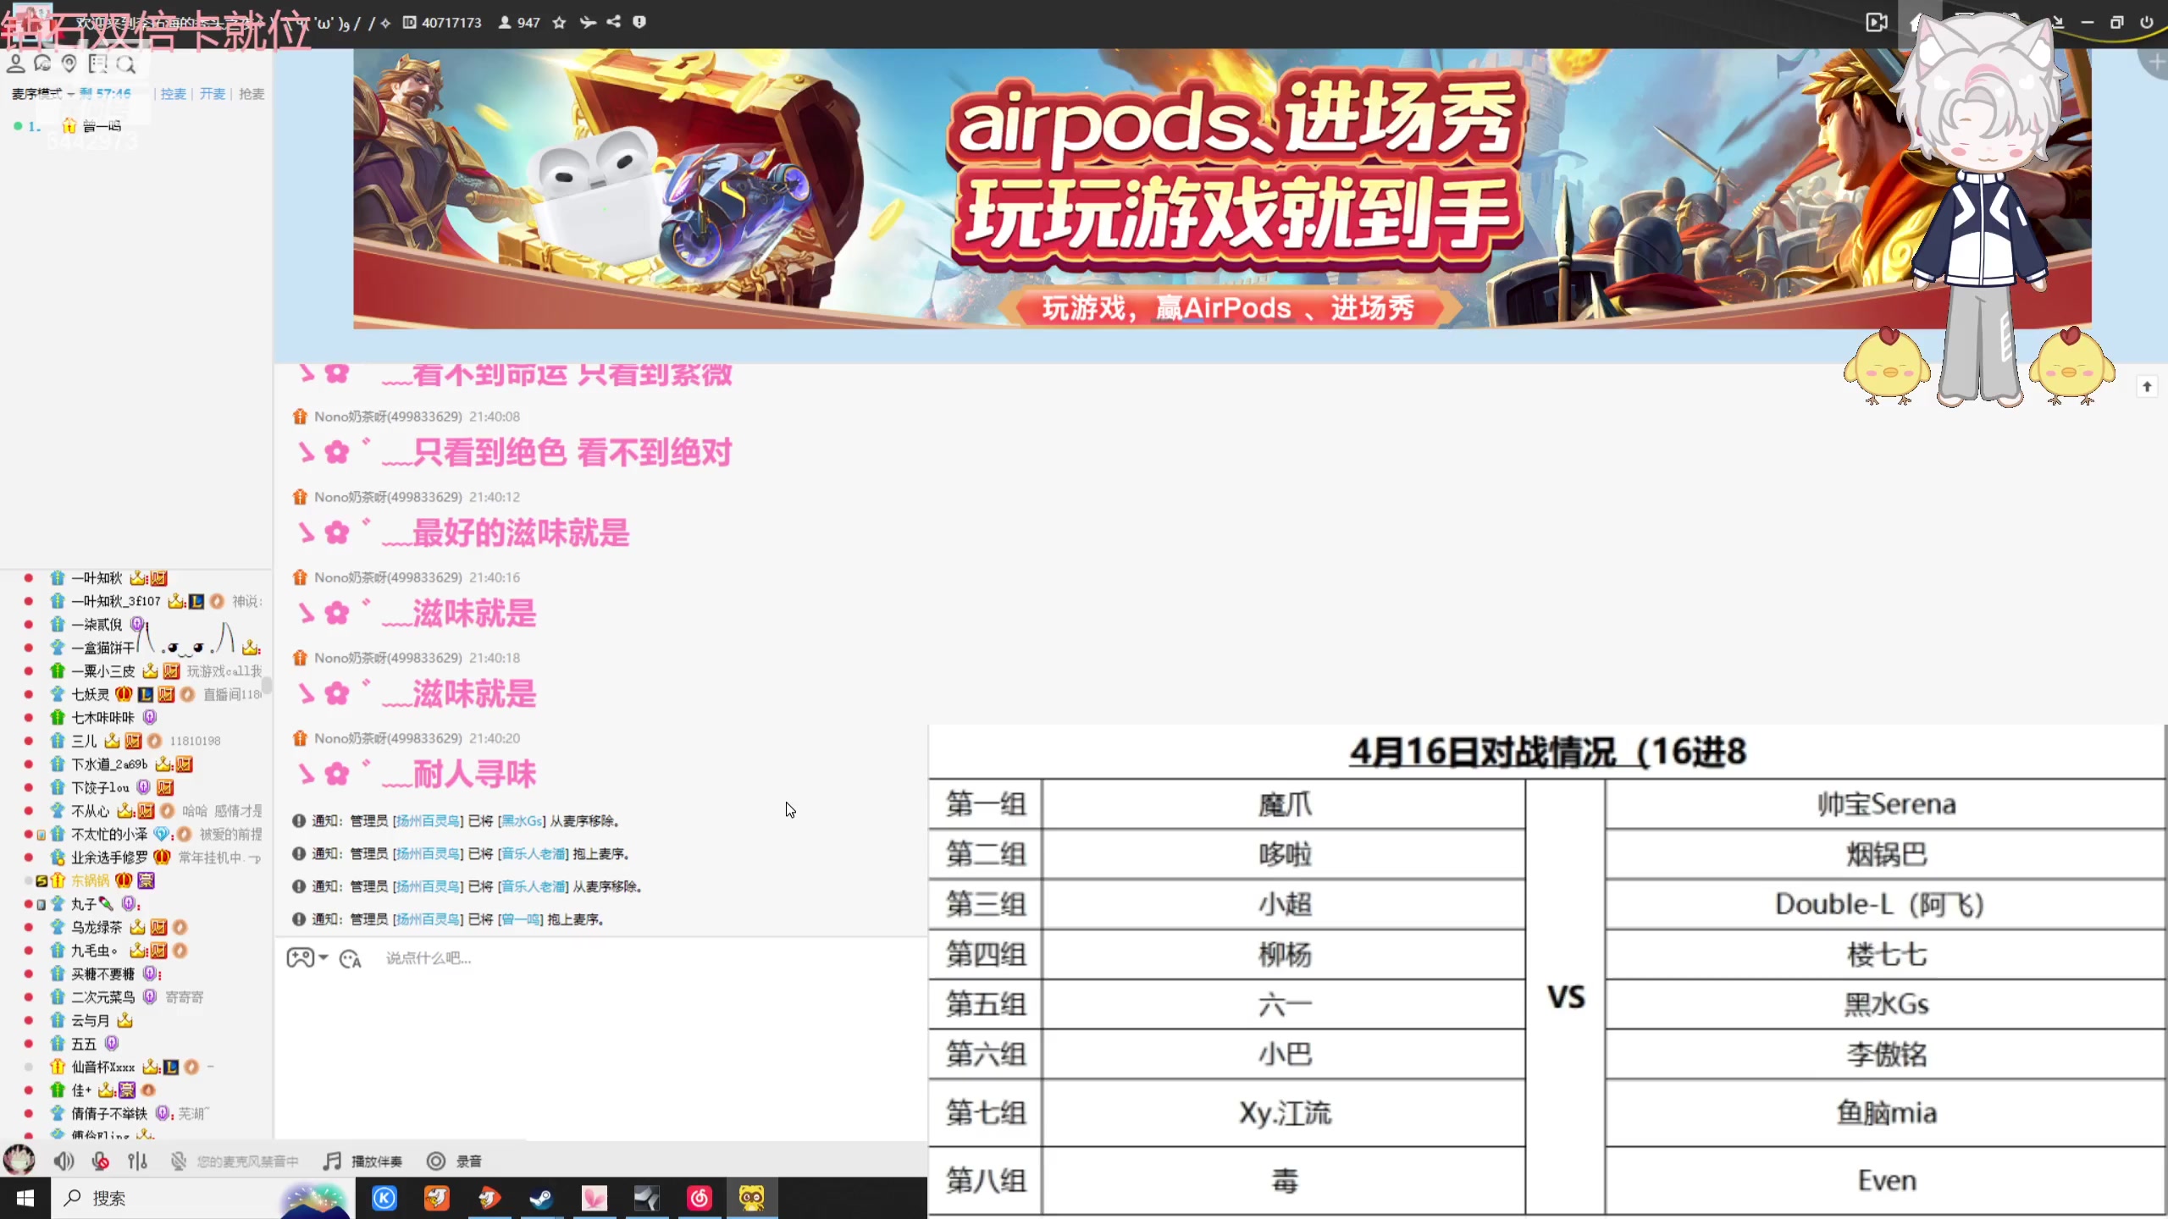This screenshot has height=1219, width=2168.
Task: Select user 乌龙绿茶 in the member list
Action: tap(97, 927)
